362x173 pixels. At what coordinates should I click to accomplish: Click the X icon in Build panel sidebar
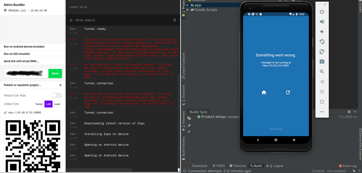point(189,132)
